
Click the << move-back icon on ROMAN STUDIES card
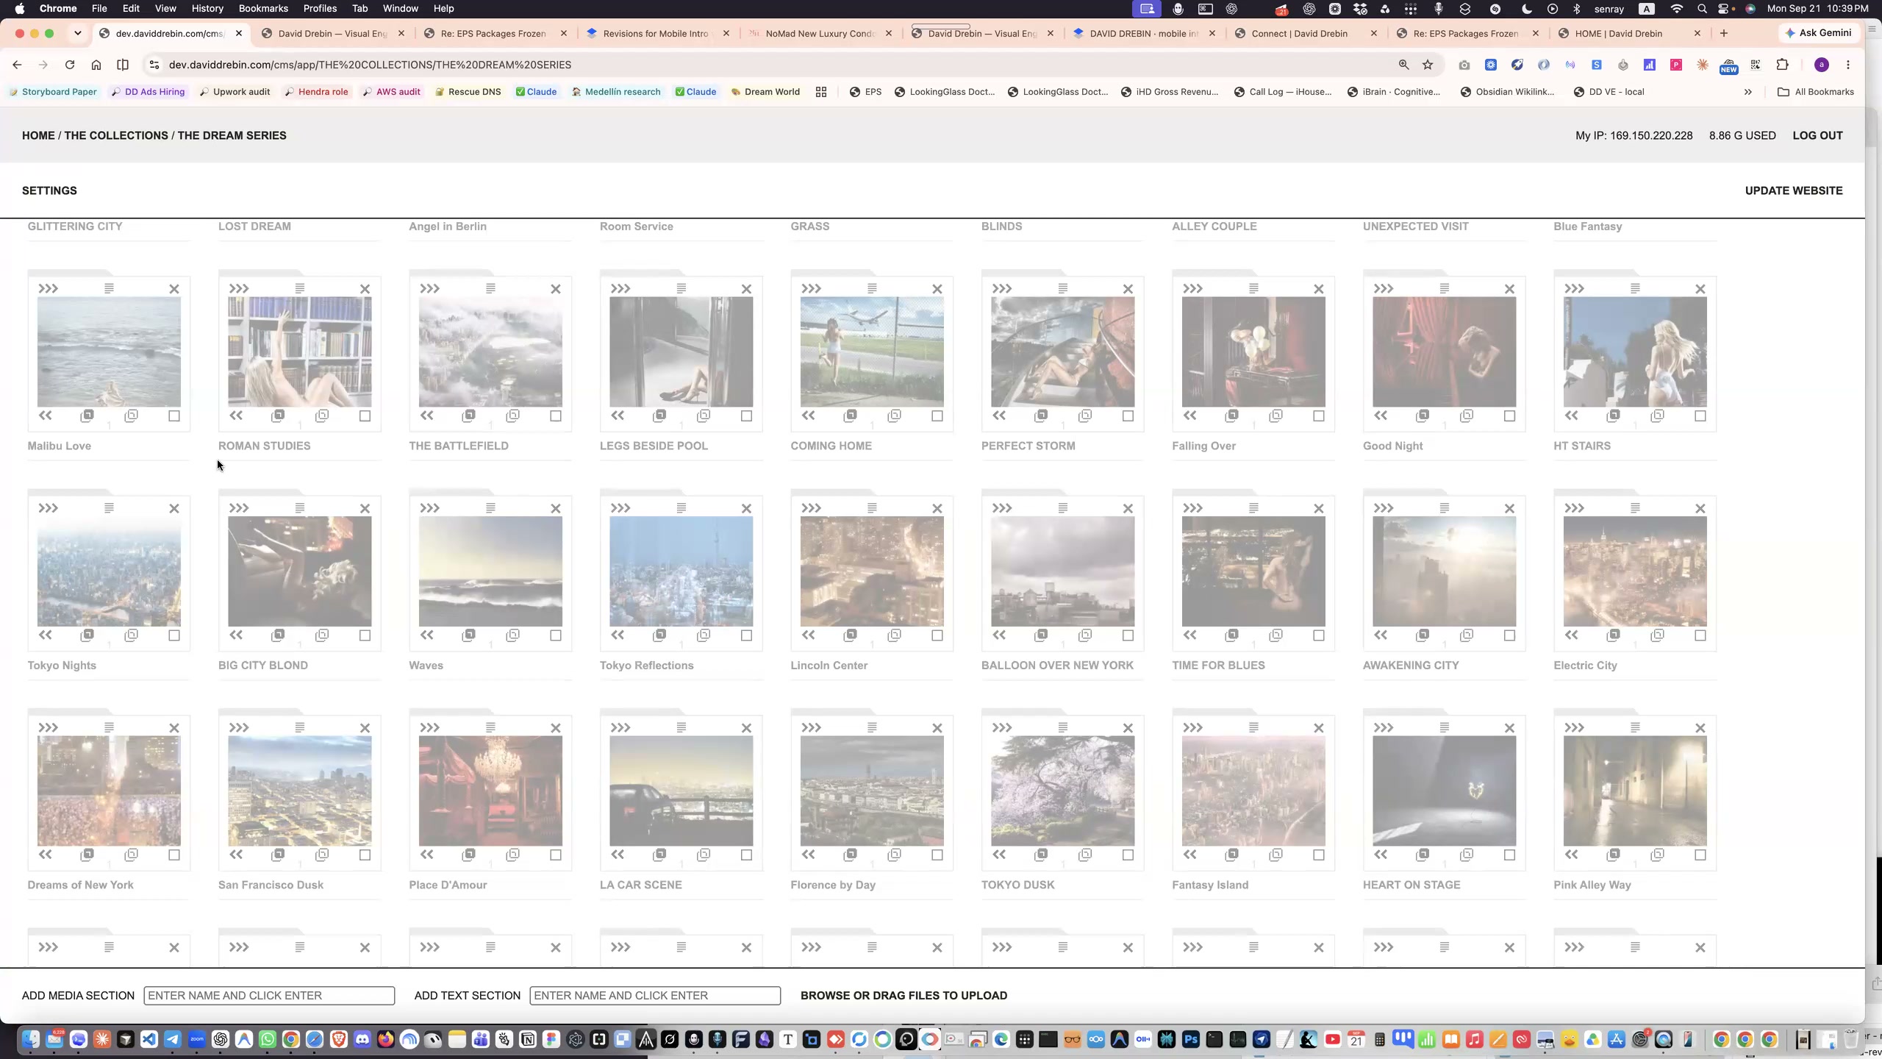point(236,416)
